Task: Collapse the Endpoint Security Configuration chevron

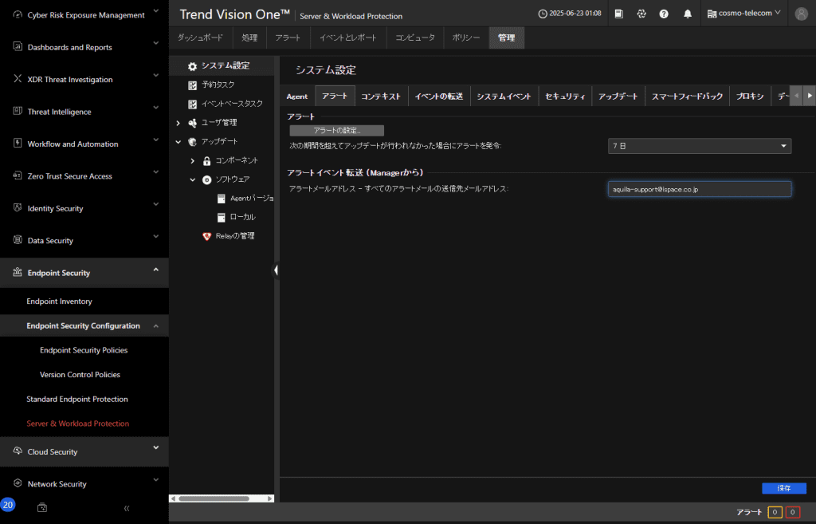Action: click(x=155, y=326)
